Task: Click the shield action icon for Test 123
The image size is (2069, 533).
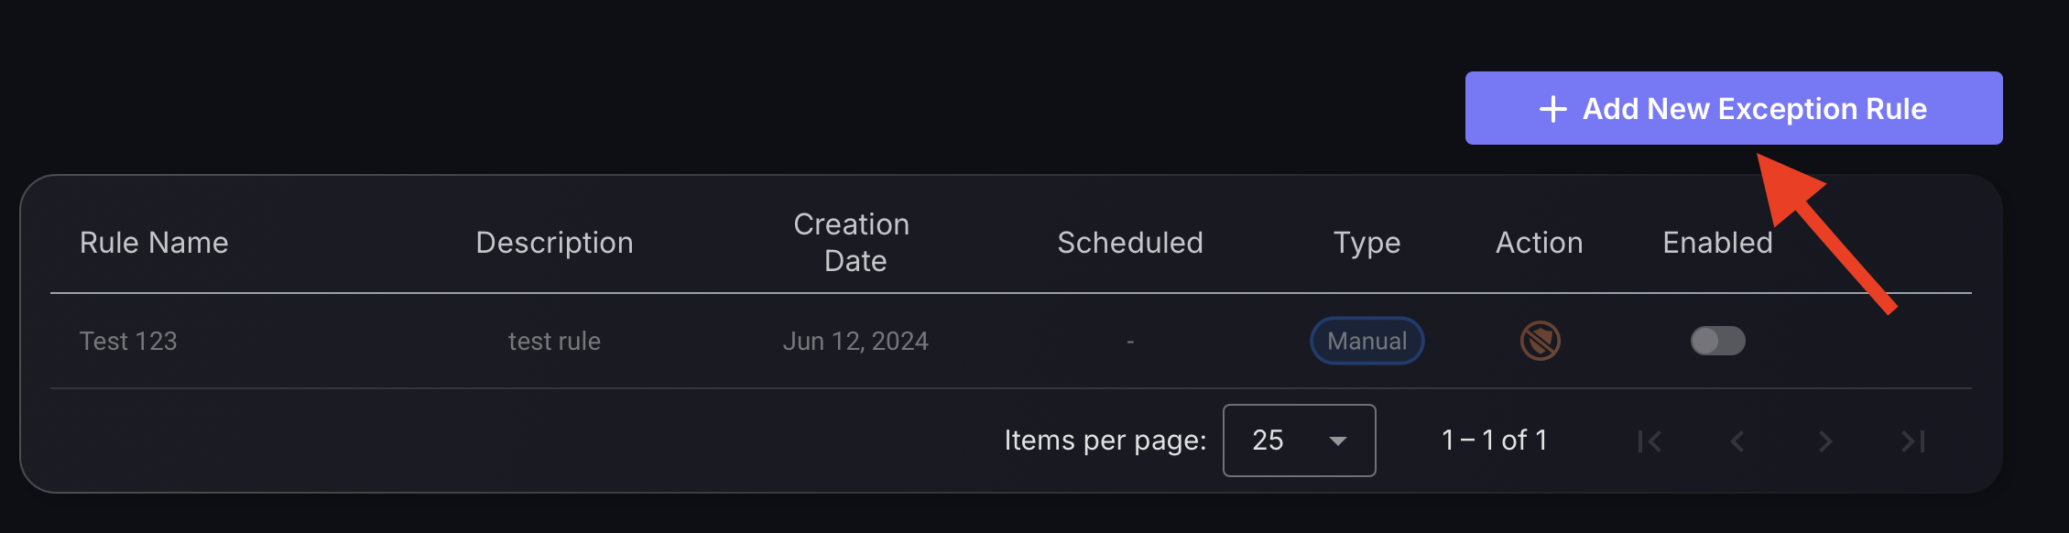Action: 1540,341
